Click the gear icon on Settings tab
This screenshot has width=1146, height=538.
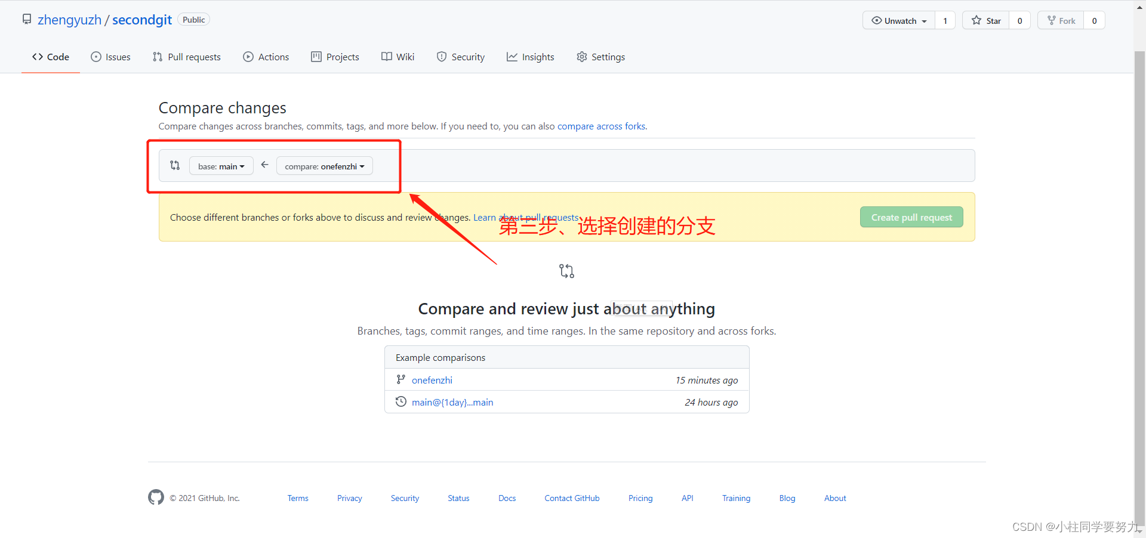pyautogui.click(x=581, y=57)
